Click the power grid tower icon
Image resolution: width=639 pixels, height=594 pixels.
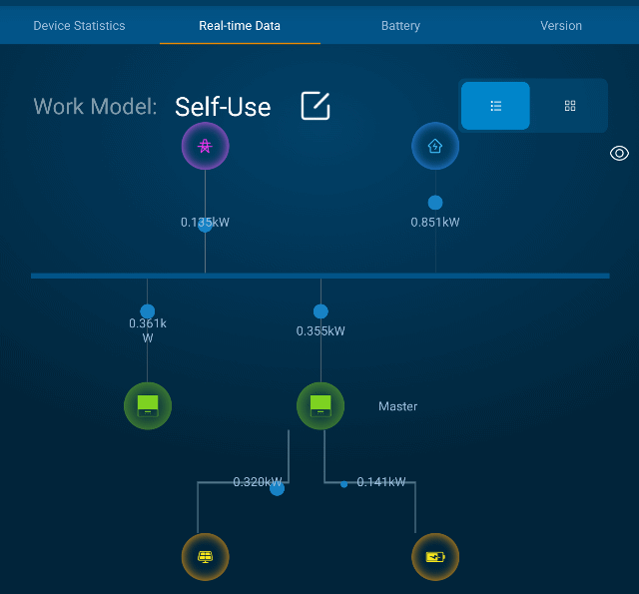click(205, 147)
